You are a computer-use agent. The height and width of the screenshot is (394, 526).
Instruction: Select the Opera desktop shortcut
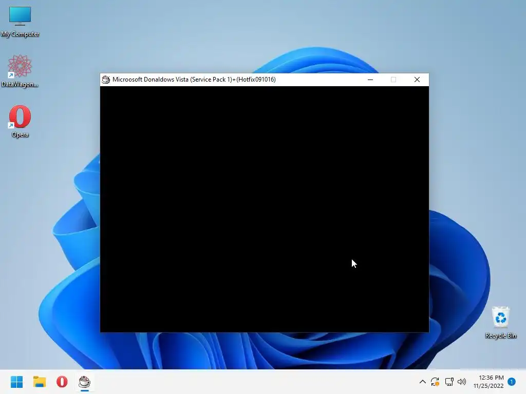pyautogui.click(x=20, y=121)
